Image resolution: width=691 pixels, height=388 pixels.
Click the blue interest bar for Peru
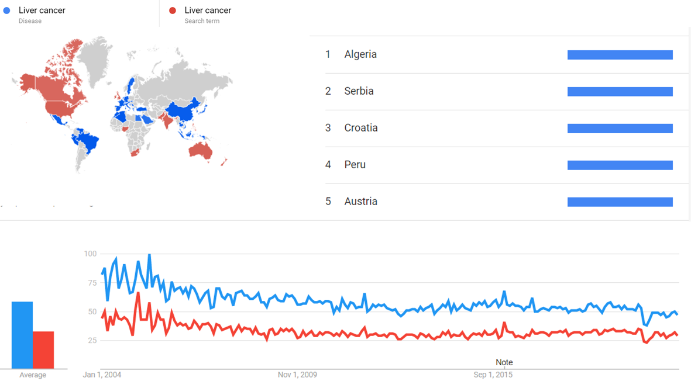click(620, 165)
